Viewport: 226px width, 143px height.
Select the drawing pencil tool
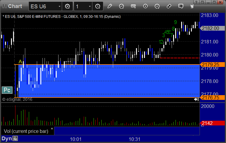click(110, 6)
